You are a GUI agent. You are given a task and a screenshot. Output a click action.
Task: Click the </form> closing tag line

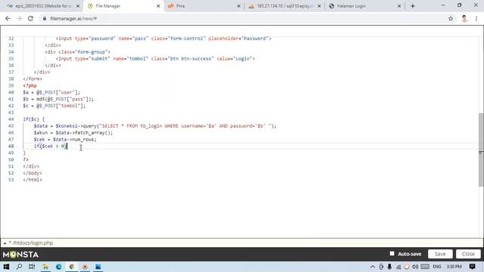click(33, 79)
